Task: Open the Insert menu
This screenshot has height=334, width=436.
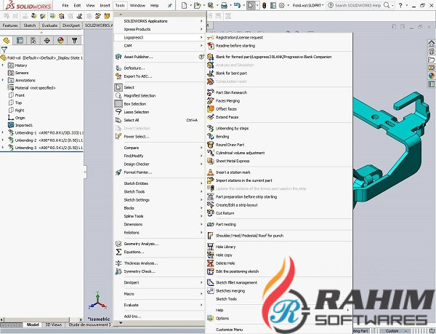Action: coord(105,5)
